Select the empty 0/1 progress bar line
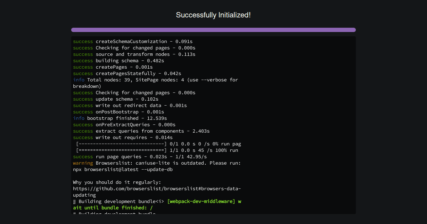 (x=157, y=144)
